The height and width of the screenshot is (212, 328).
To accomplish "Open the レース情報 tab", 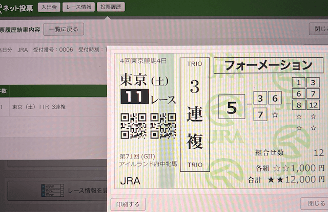I will tap(78, 7).
